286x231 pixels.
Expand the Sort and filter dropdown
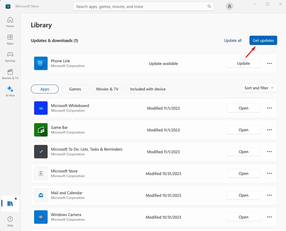click(259, 88)
